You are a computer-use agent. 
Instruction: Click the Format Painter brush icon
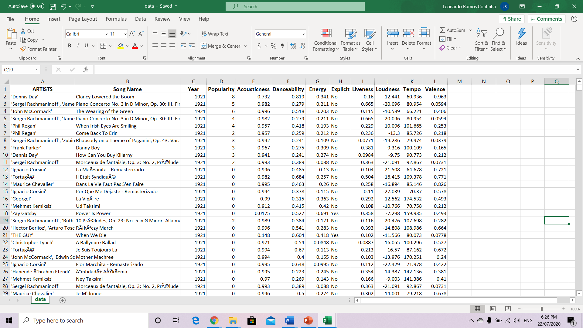(23, 49)
